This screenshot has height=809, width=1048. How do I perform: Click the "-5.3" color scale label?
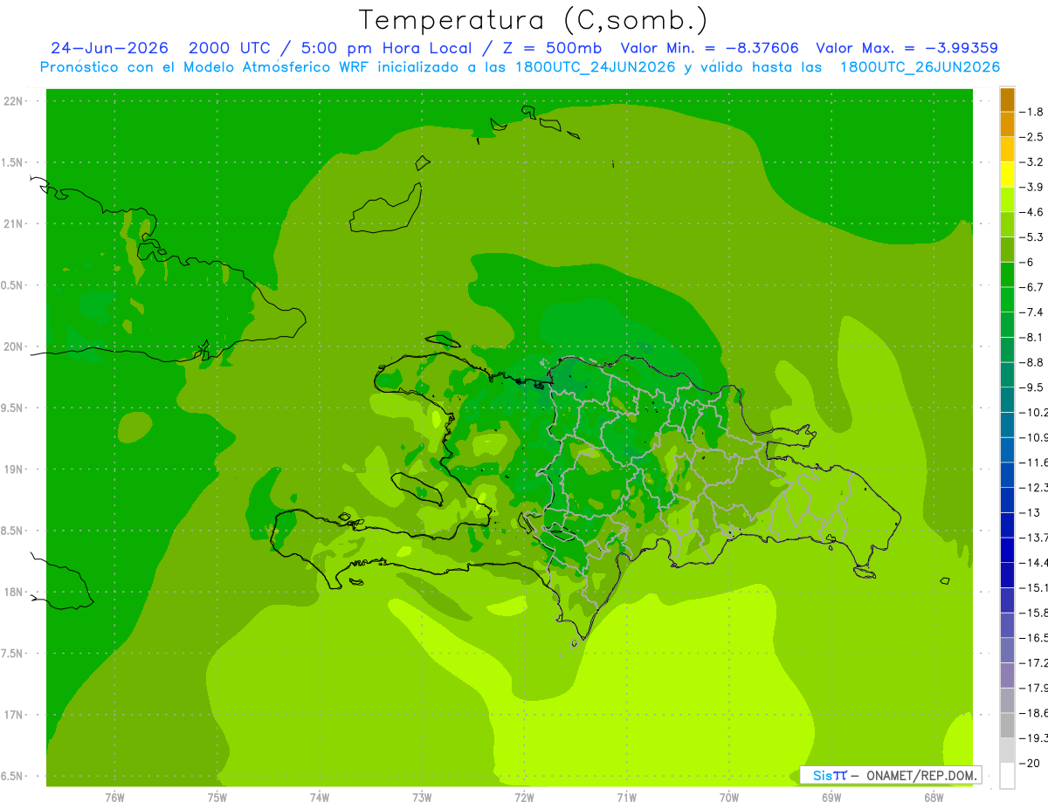click(1031, 237)
